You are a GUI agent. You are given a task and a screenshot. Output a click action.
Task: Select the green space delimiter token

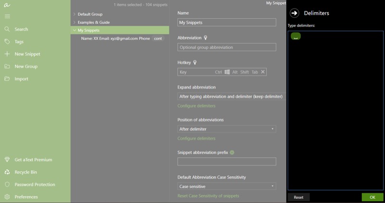click(x=295, y=36)
